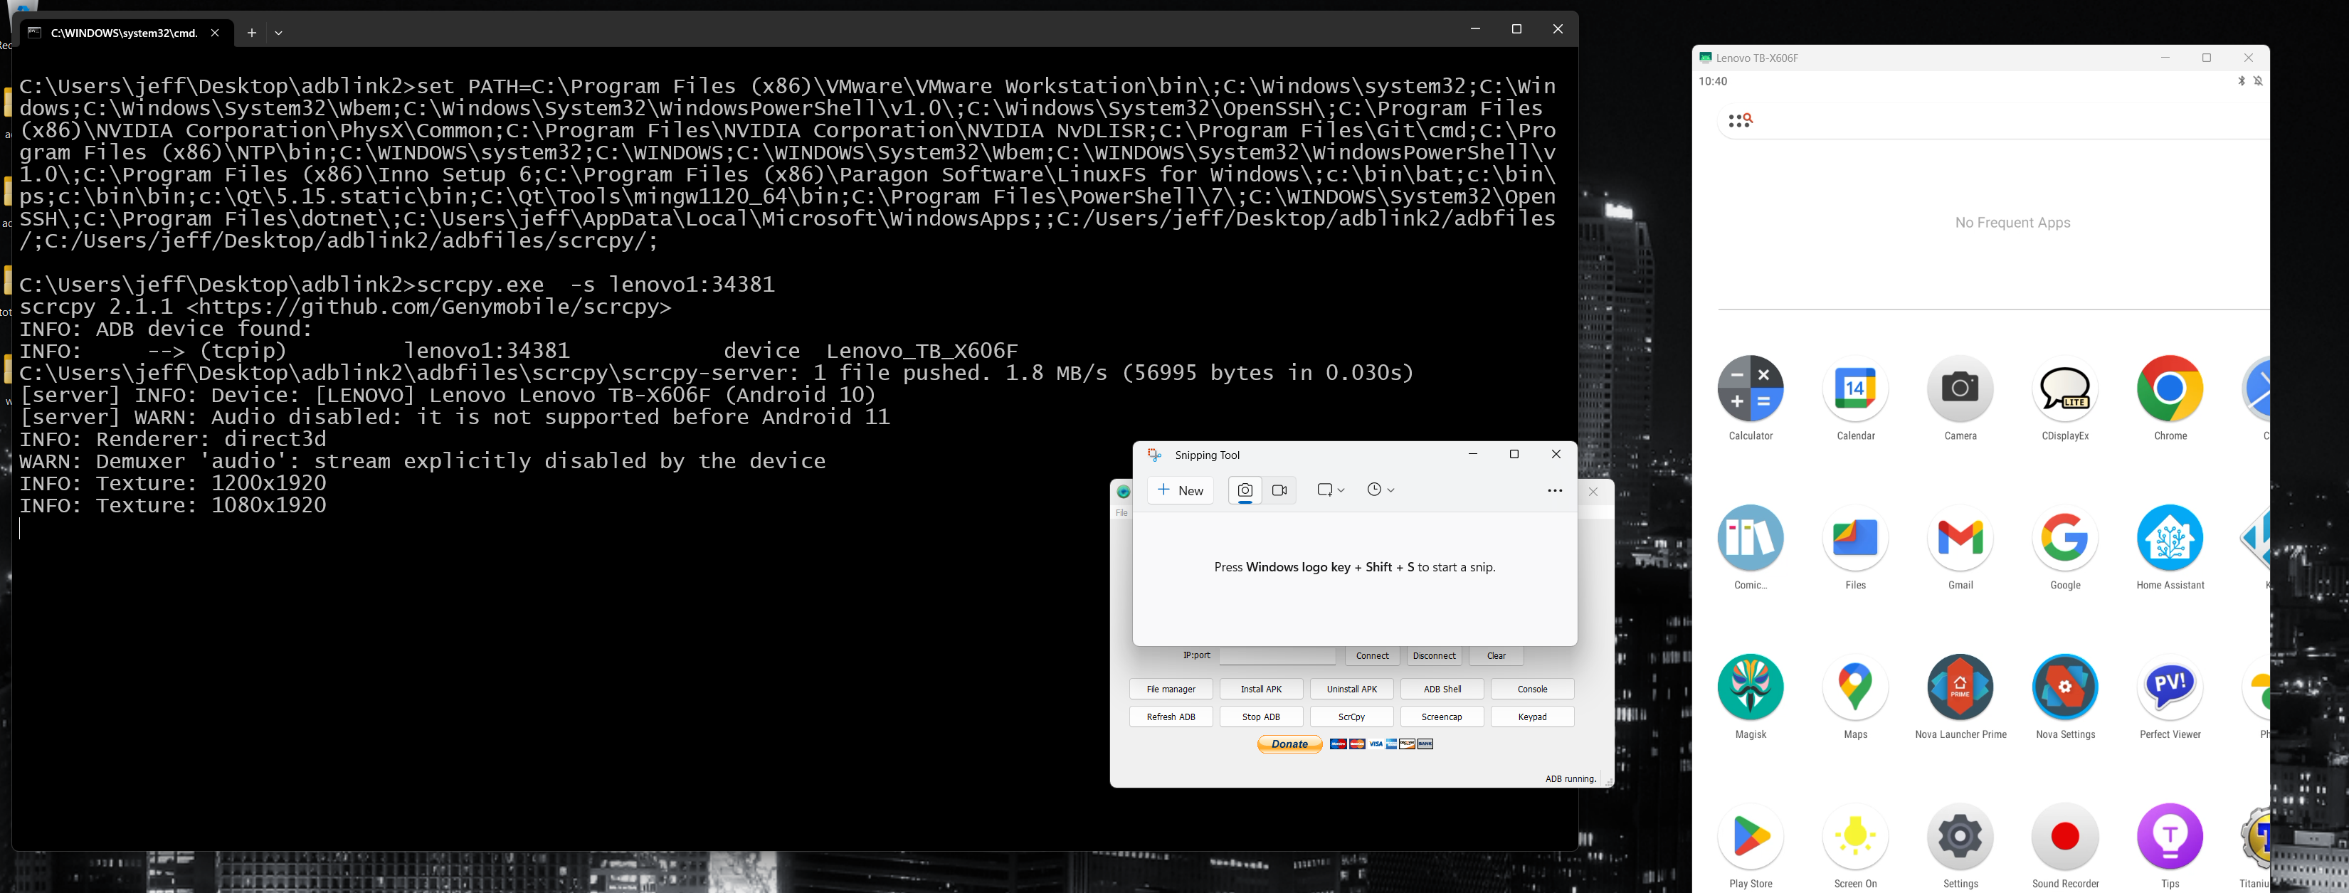Image resolution: width=2349 pixels, height=893 pixels.
Task: Launch the Screen On app
Action: [1854, 837]
